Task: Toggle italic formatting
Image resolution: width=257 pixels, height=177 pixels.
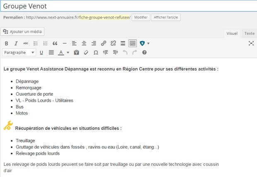Action: (x=16, y=43)
